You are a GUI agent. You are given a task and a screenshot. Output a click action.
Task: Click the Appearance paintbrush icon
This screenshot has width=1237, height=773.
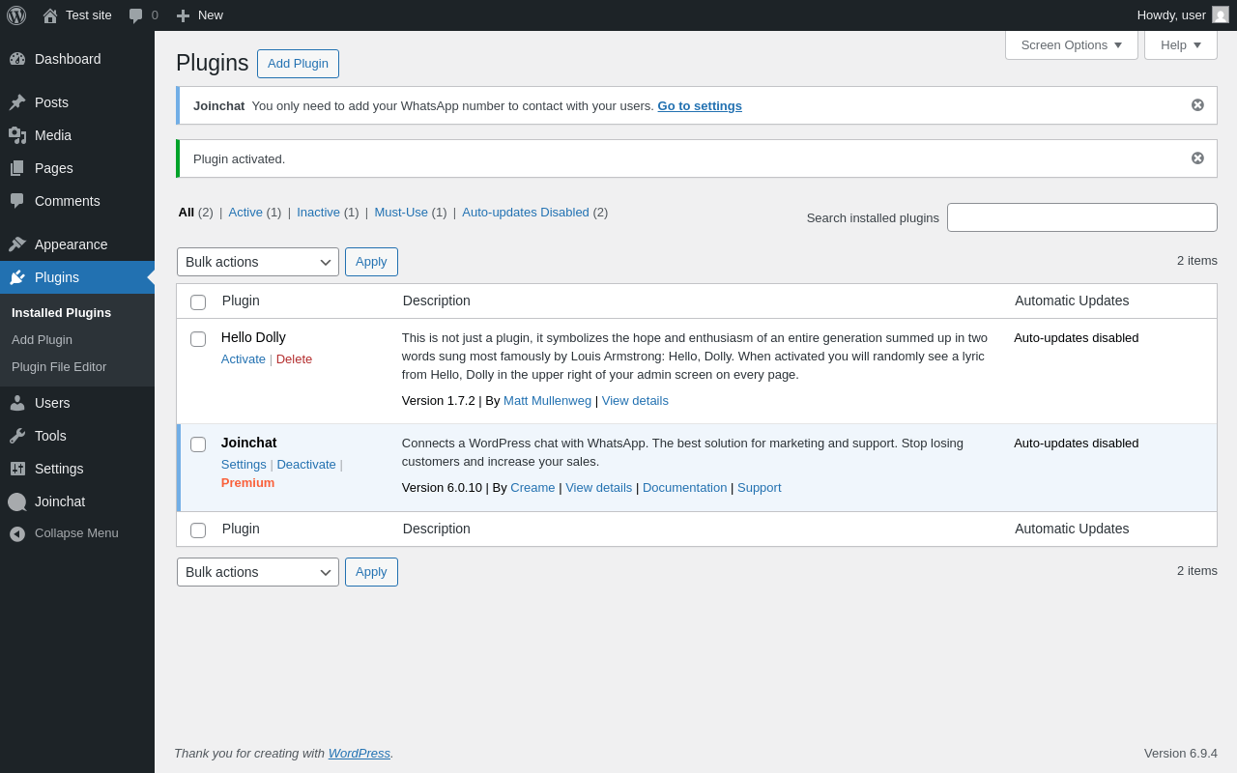tap(17, 244)
